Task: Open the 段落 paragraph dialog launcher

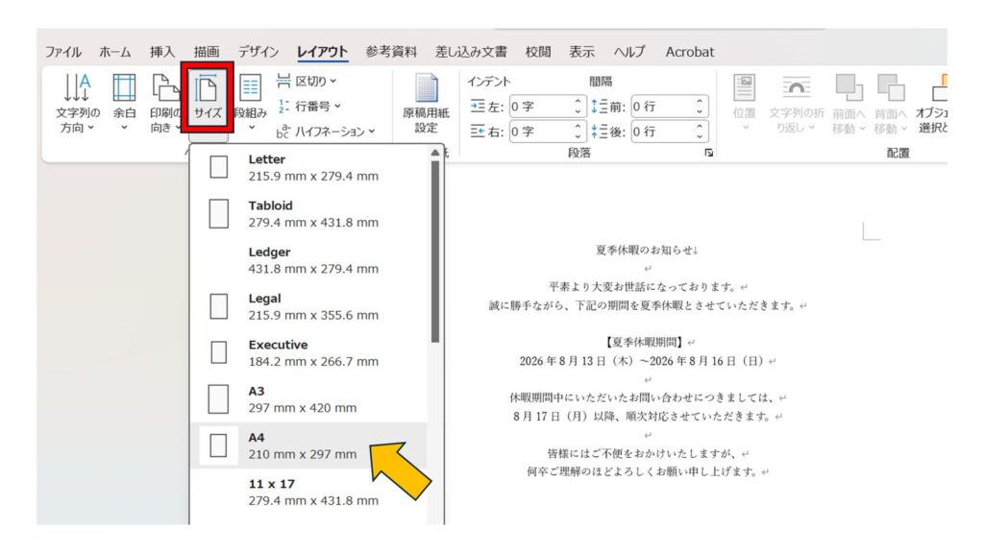Action: click(x=709, y=154)
